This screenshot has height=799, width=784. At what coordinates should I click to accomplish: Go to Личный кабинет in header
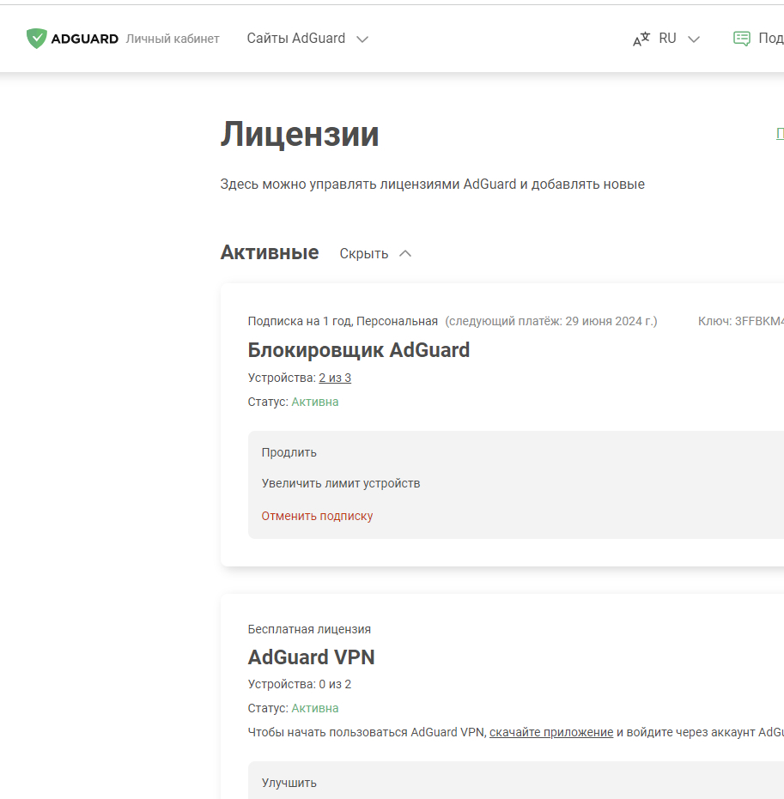click(173, 39)
